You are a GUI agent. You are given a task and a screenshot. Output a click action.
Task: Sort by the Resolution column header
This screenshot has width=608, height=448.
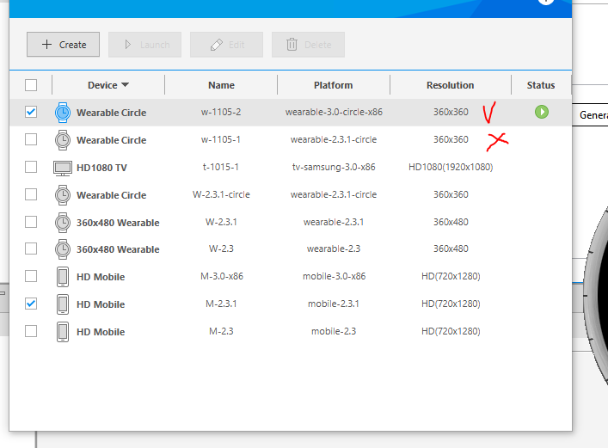point(450,85)
